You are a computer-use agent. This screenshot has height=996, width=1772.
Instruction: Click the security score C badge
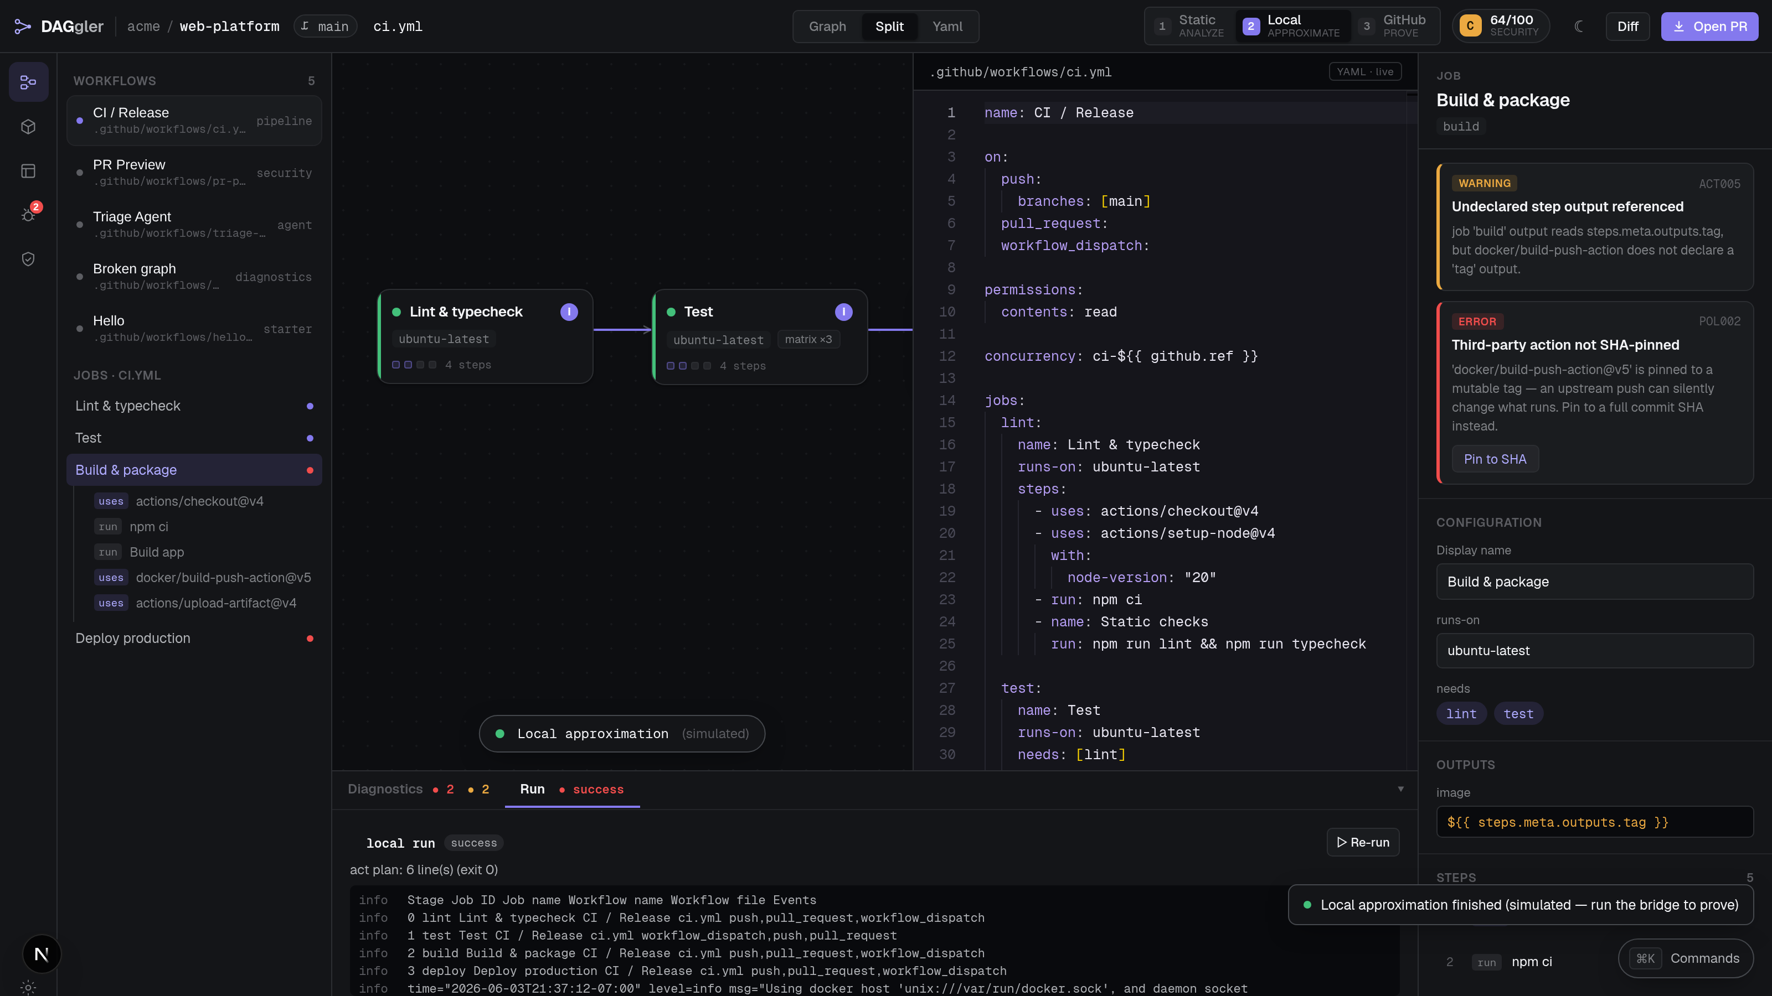pyautogui.click(x=1470, y=26)
